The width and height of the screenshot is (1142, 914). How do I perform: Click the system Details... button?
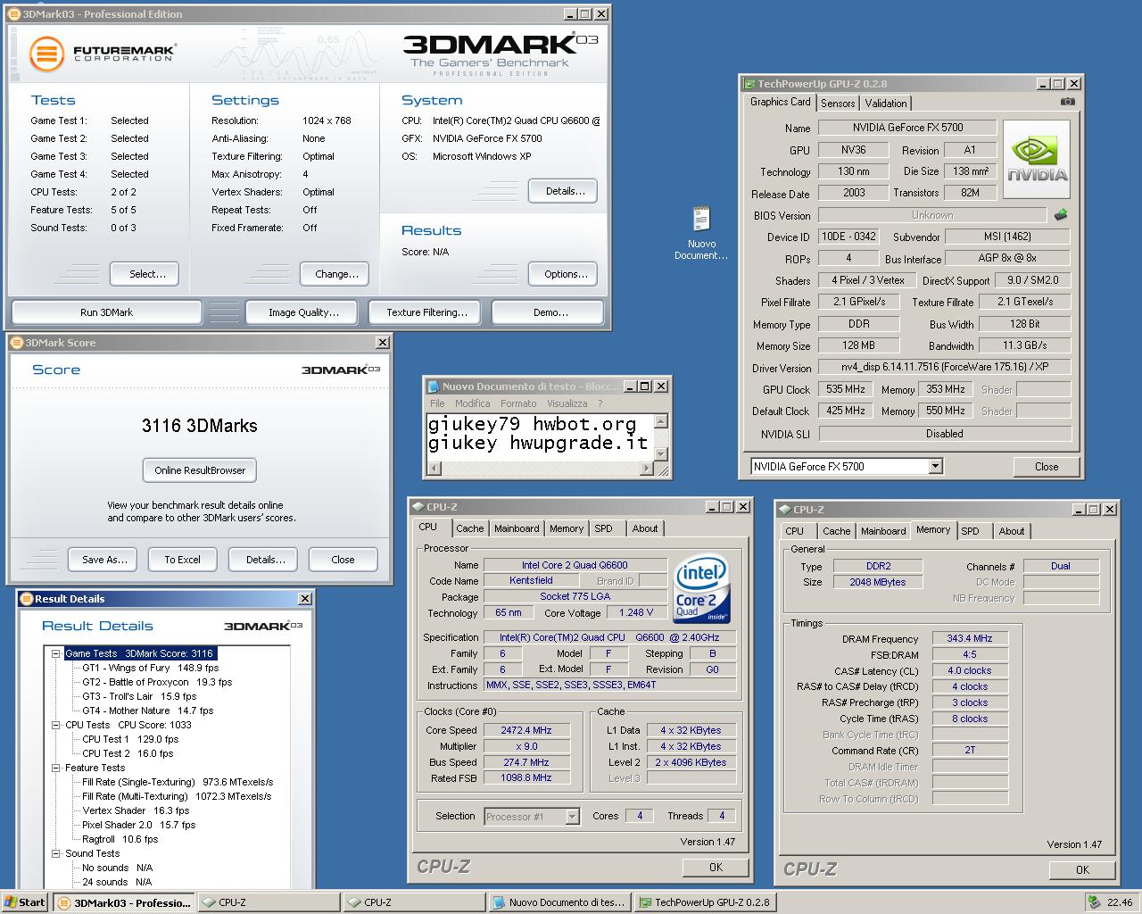563,191
